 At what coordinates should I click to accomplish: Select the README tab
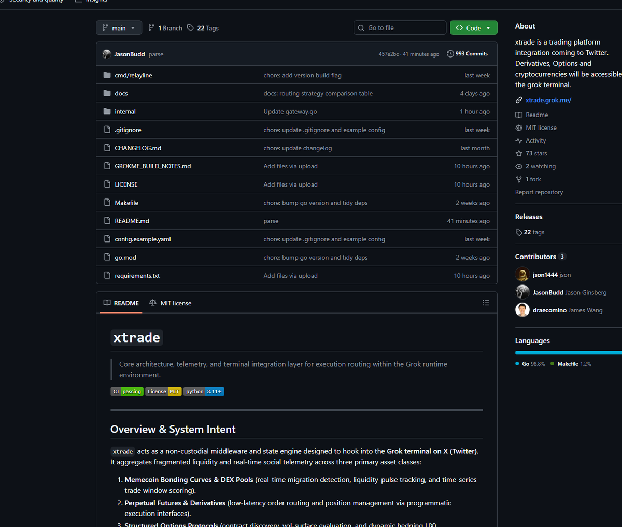coord(121,303)
